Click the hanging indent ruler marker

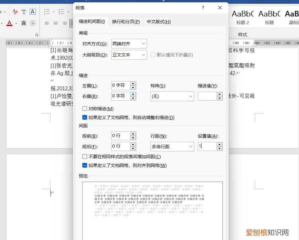point(50,45)
